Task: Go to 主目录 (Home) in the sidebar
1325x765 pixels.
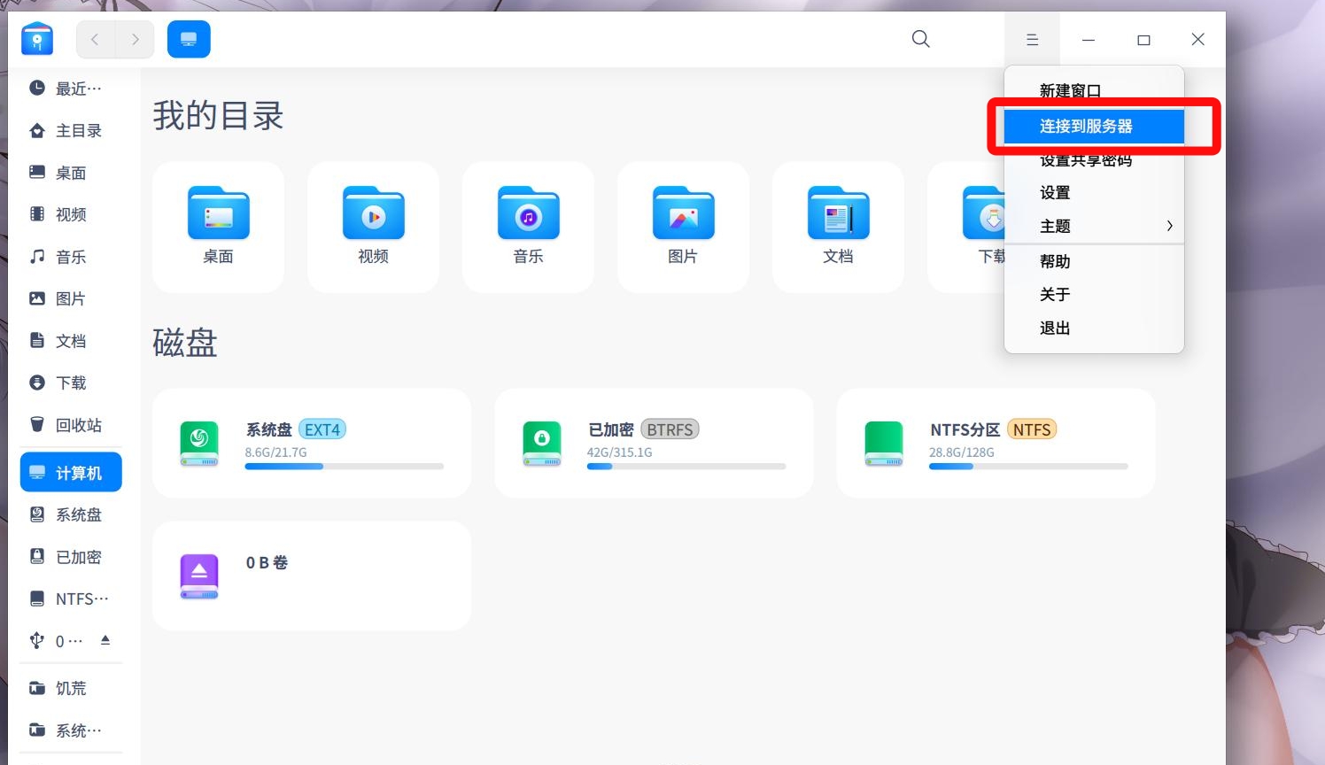Action: 71,131
